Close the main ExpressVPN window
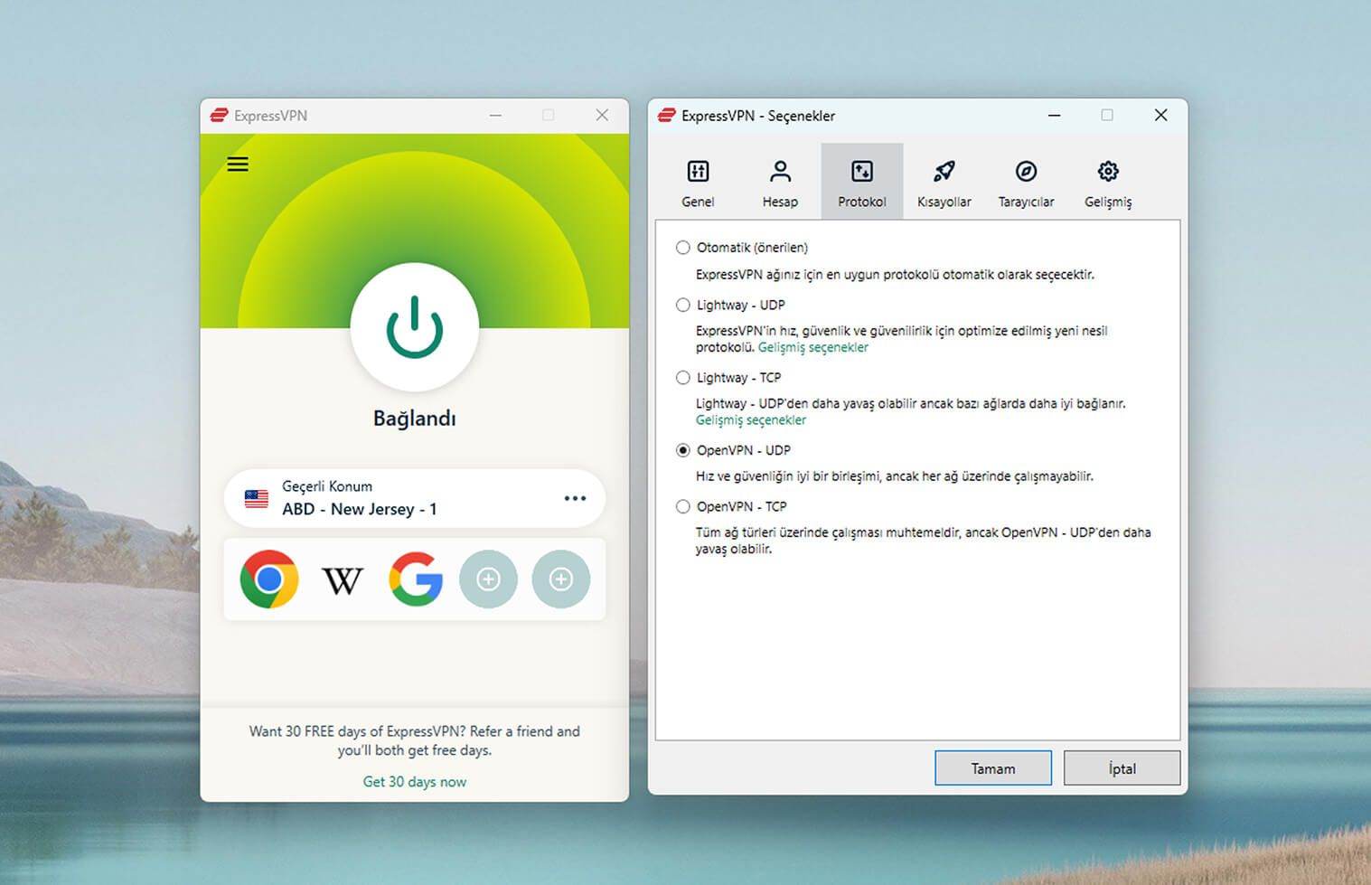 (602, 115)
